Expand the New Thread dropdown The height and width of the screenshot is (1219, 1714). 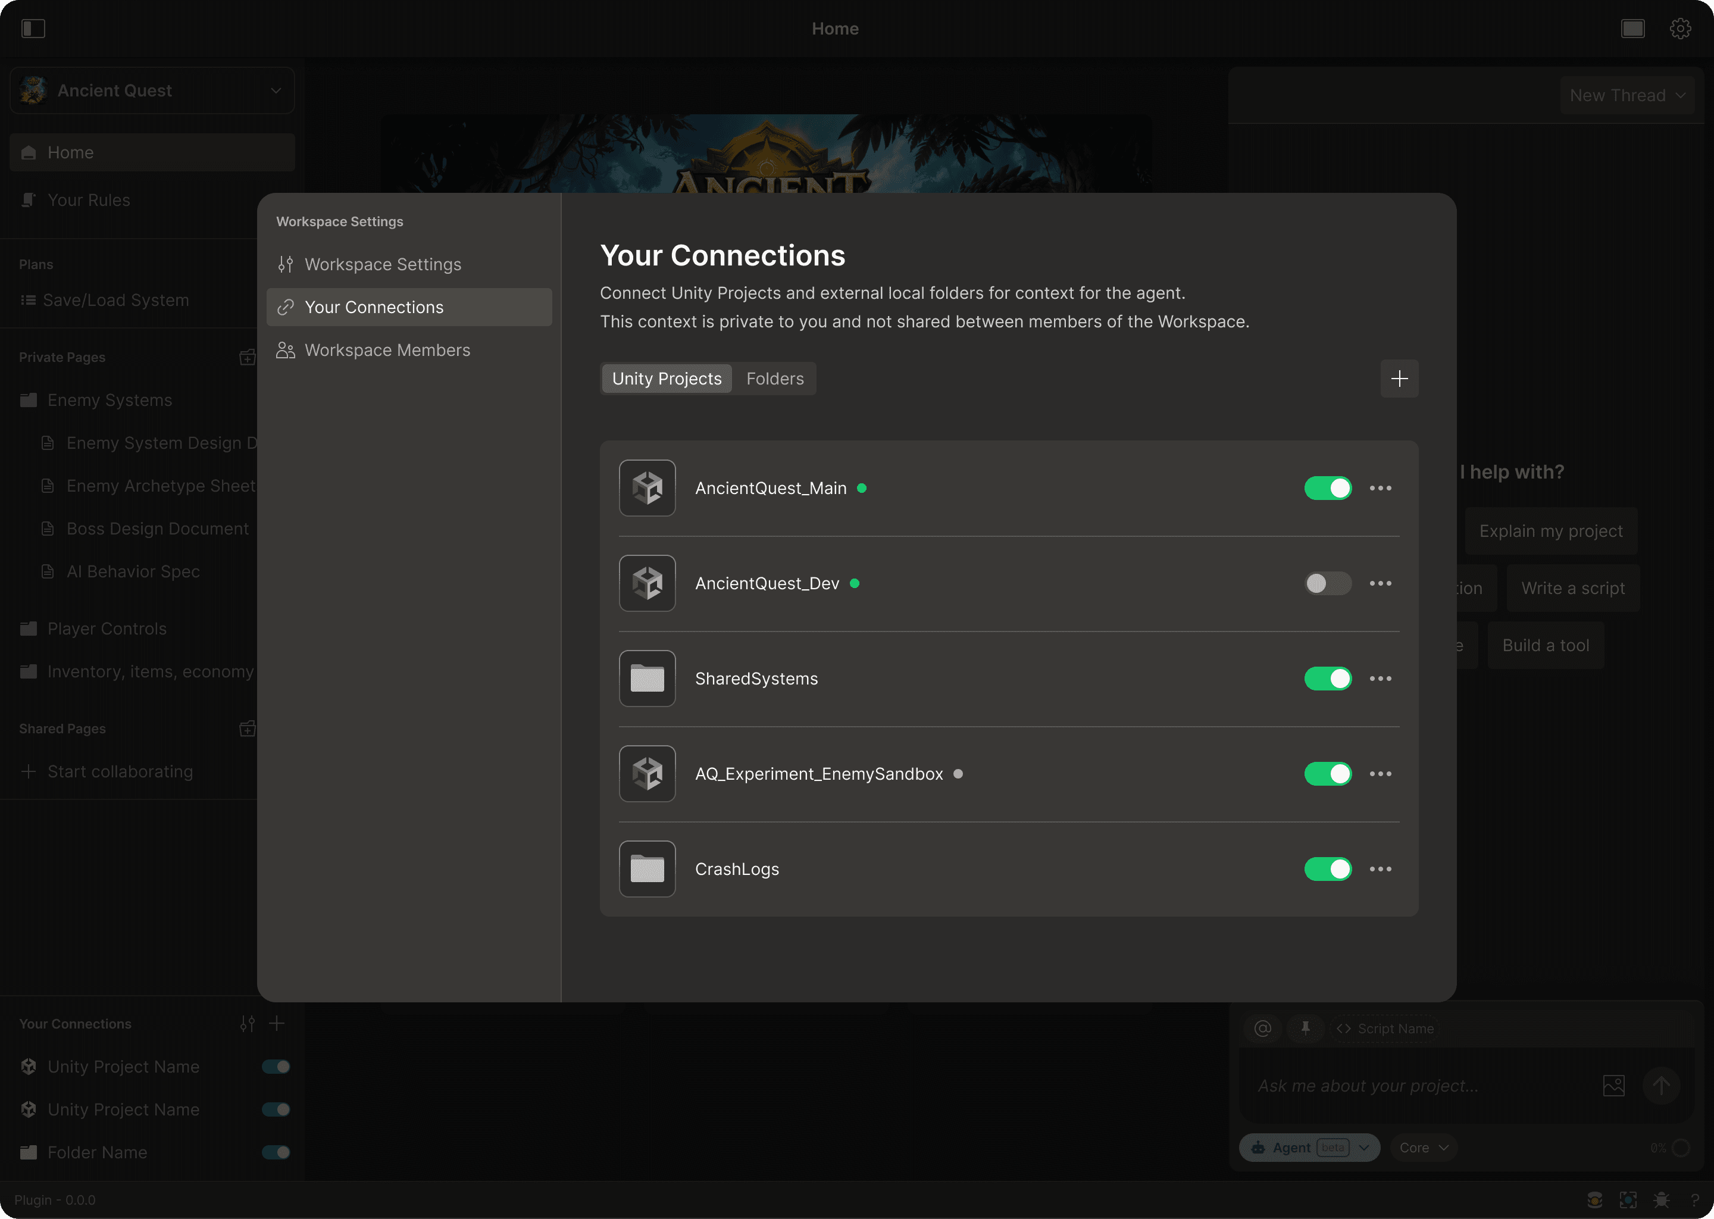(1626, 95)
